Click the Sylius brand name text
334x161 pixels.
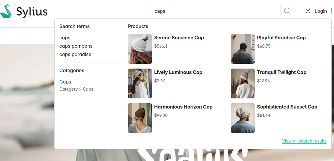click(x=32, y=11)
